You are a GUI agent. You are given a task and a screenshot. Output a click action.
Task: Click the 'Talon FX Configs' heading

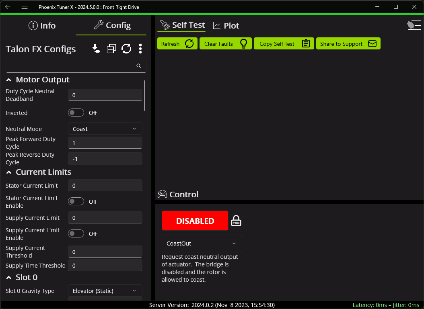[41, 49]
